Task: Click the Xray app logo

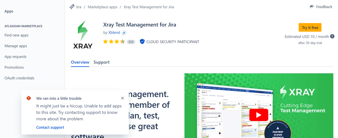Action: [x=83, y=35]
